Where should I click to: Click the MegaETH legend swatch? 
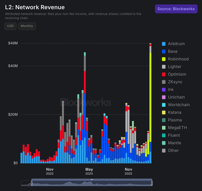(x=164, y=128)
